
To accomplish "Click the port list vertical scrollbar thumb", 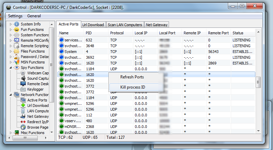I will pyautogui.click(x=258, y=81).
